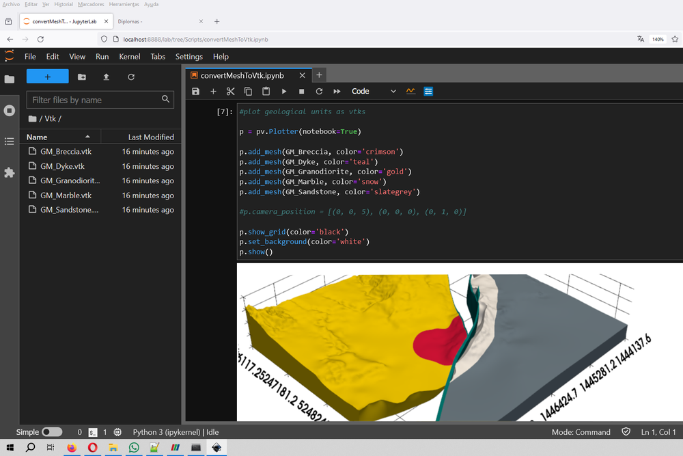Open the View menu
Image resolution: width=683 pixels, height=456 pixels.
77,57
